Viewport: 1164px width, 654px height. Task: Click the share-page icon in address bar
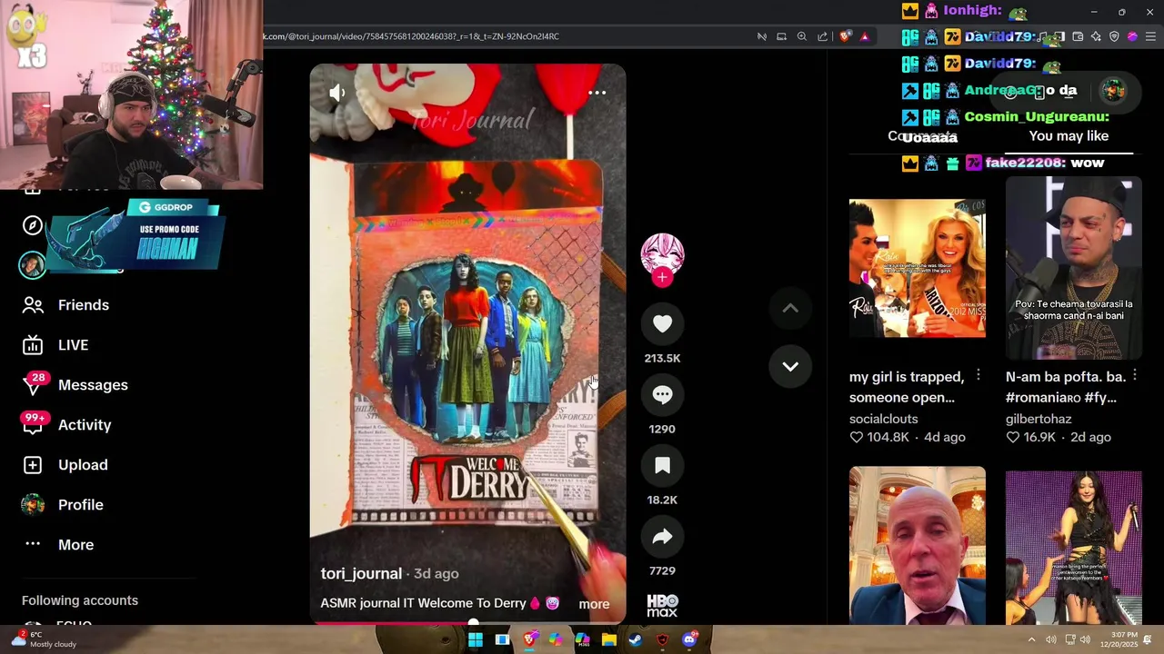pos(822,36)
